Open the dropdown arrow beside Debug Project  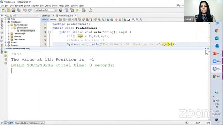[87, 10]
